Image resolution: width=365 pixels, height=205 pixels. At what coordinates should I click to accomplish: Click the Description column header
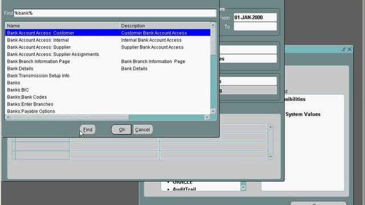coord(165,26)
